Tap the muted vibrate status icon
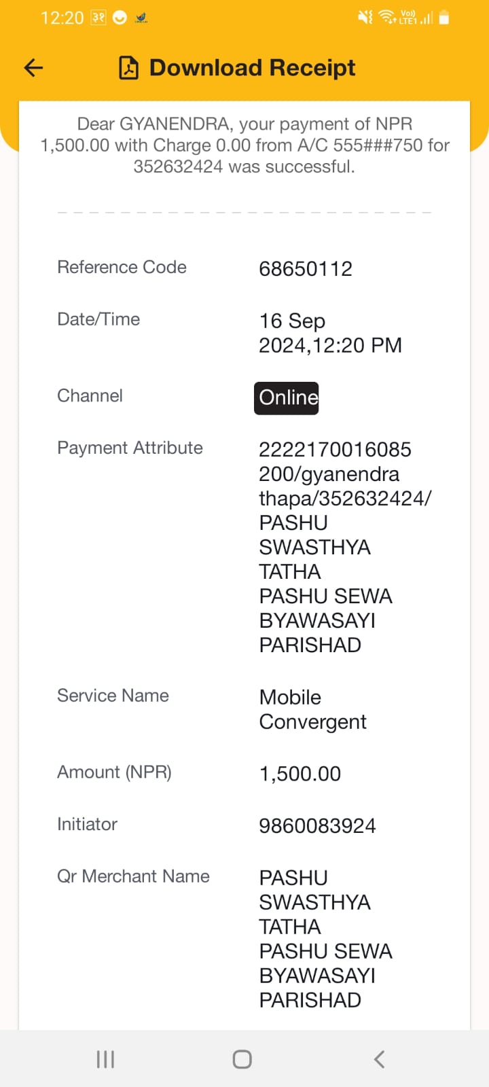 [365, 18]
